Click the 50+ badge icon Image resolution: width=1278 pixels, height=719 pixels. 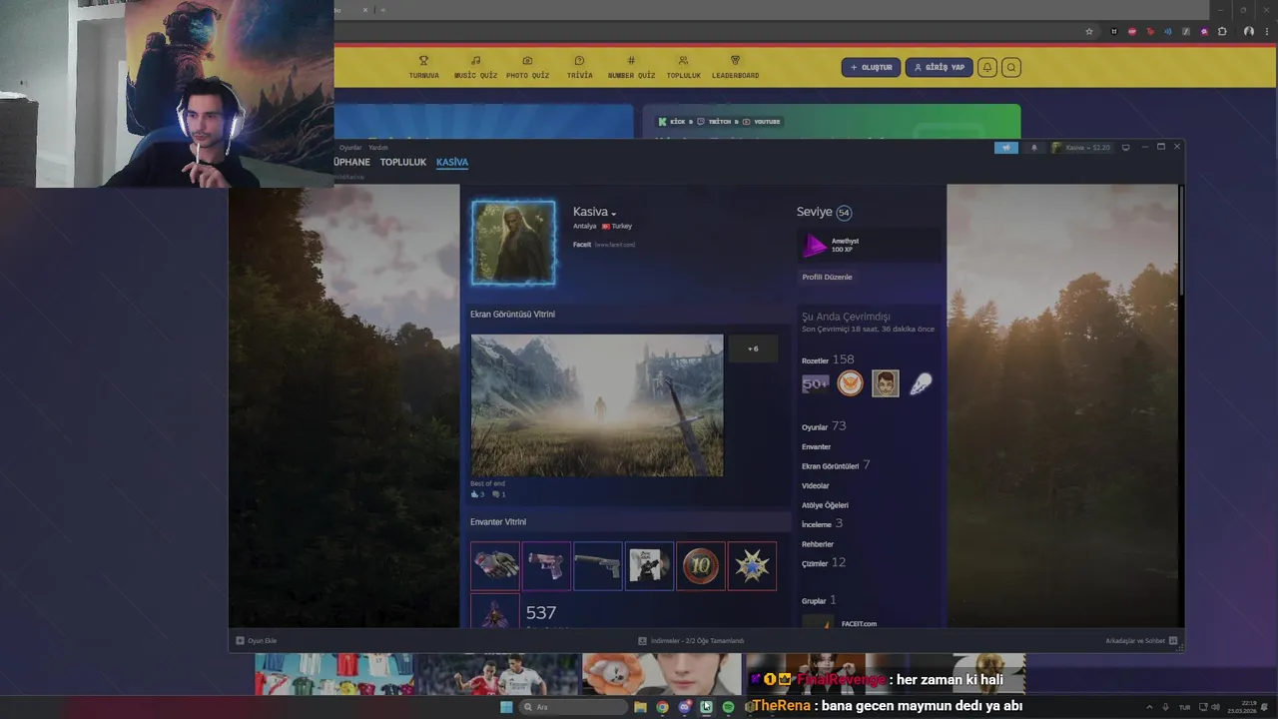click(815, 383)
